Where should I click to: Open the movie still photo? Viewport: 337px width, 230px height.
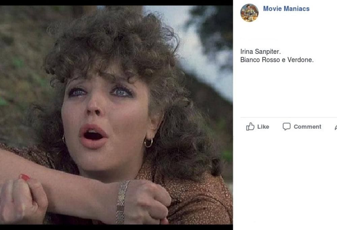[x=116, y=114]
